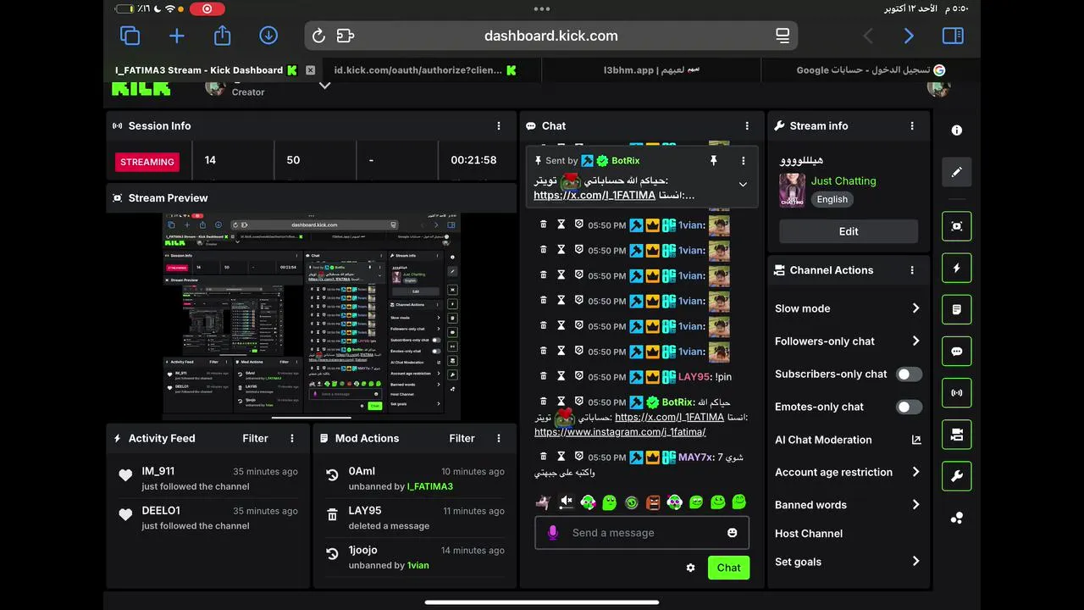Open Stream info panel three-dot menu
The width and height of the screenshot is (1084, 610).
pos(912,125)
